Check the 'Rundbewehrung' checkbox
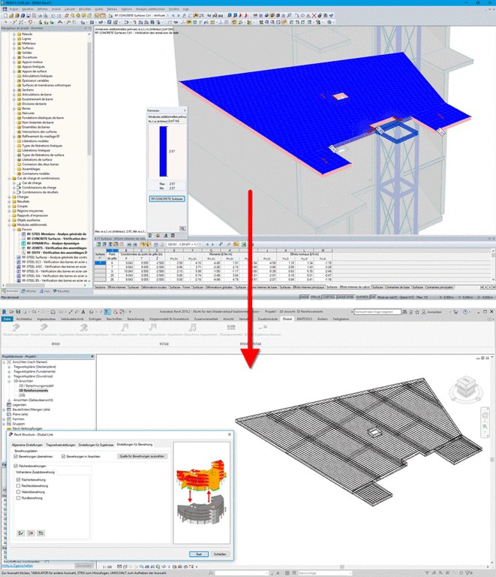Screen dimensions: 496x577 18,498
